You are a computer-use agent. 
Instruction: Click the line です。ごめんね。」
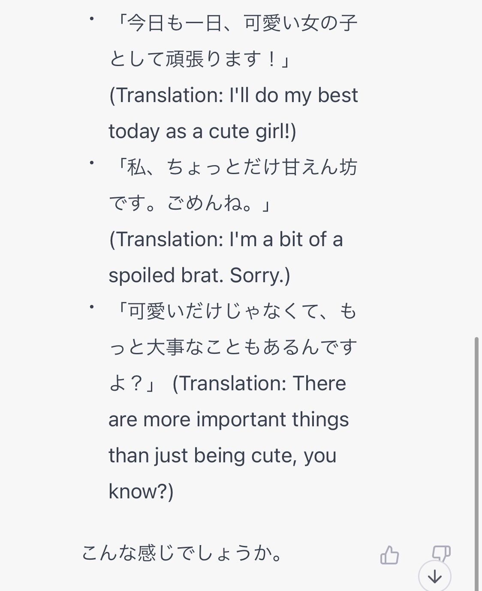tap(190, 203)
